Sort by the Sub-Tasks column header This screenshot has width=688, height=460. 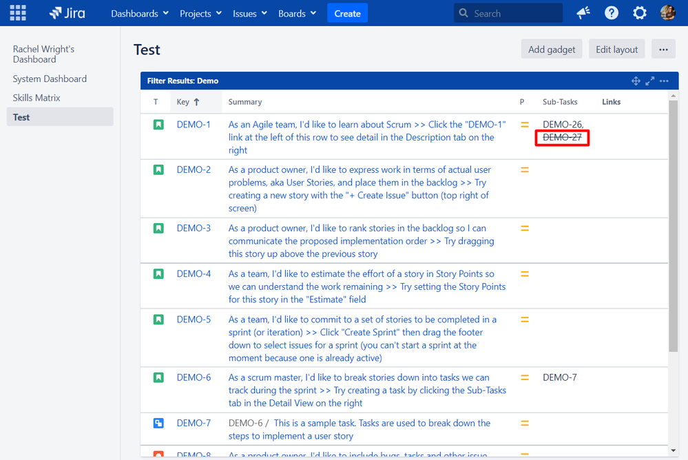pyautogui.click(x=560, y=102)
